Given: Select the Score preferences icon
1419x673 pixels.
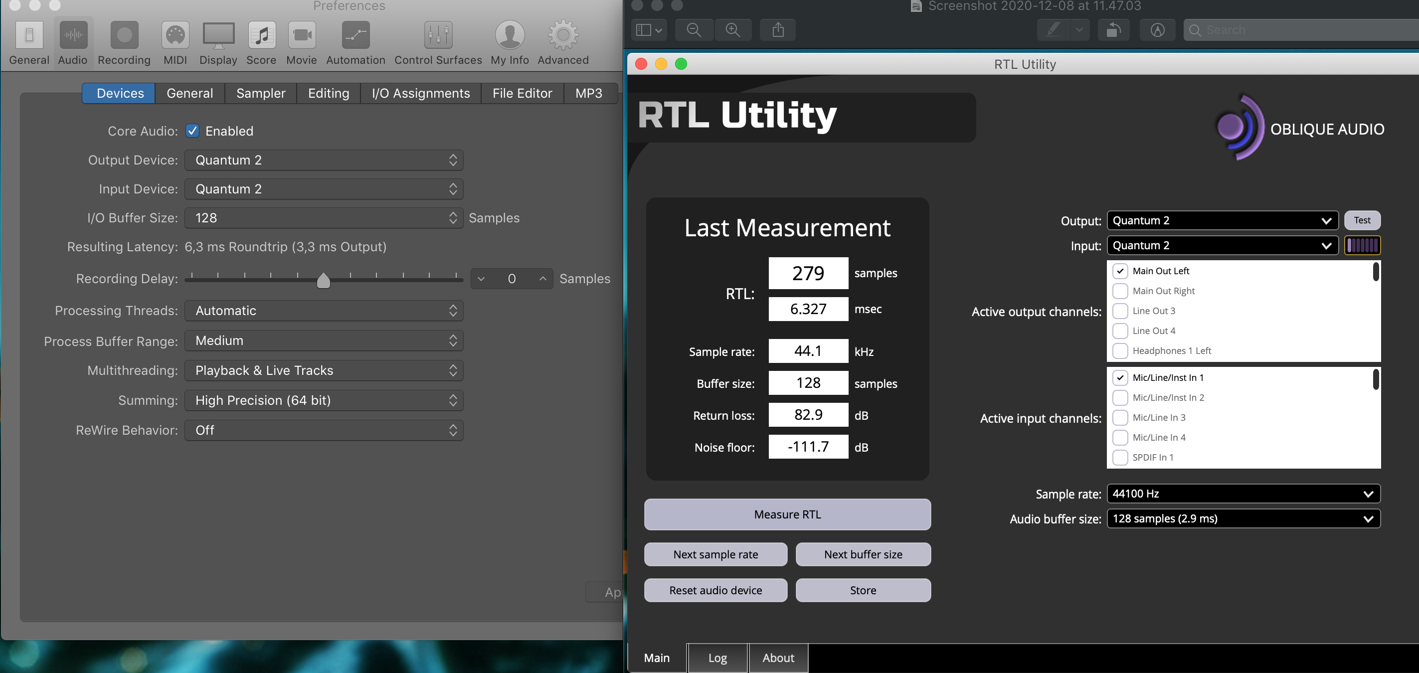Looking at the screenshot, I should tap(261, 36).
